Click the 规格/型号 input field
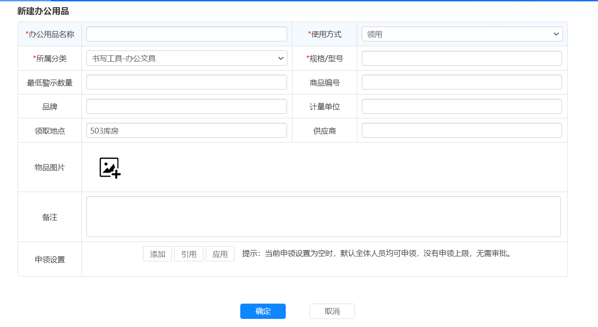Viewport: 598px width, 327px height. [x=462, y=58]
